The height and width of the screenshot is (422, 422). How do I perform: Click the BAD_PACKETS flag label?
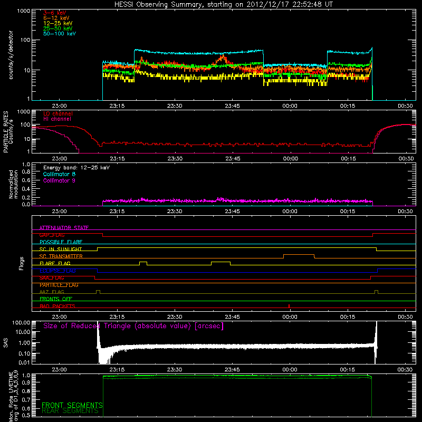[x=57, y=306]
